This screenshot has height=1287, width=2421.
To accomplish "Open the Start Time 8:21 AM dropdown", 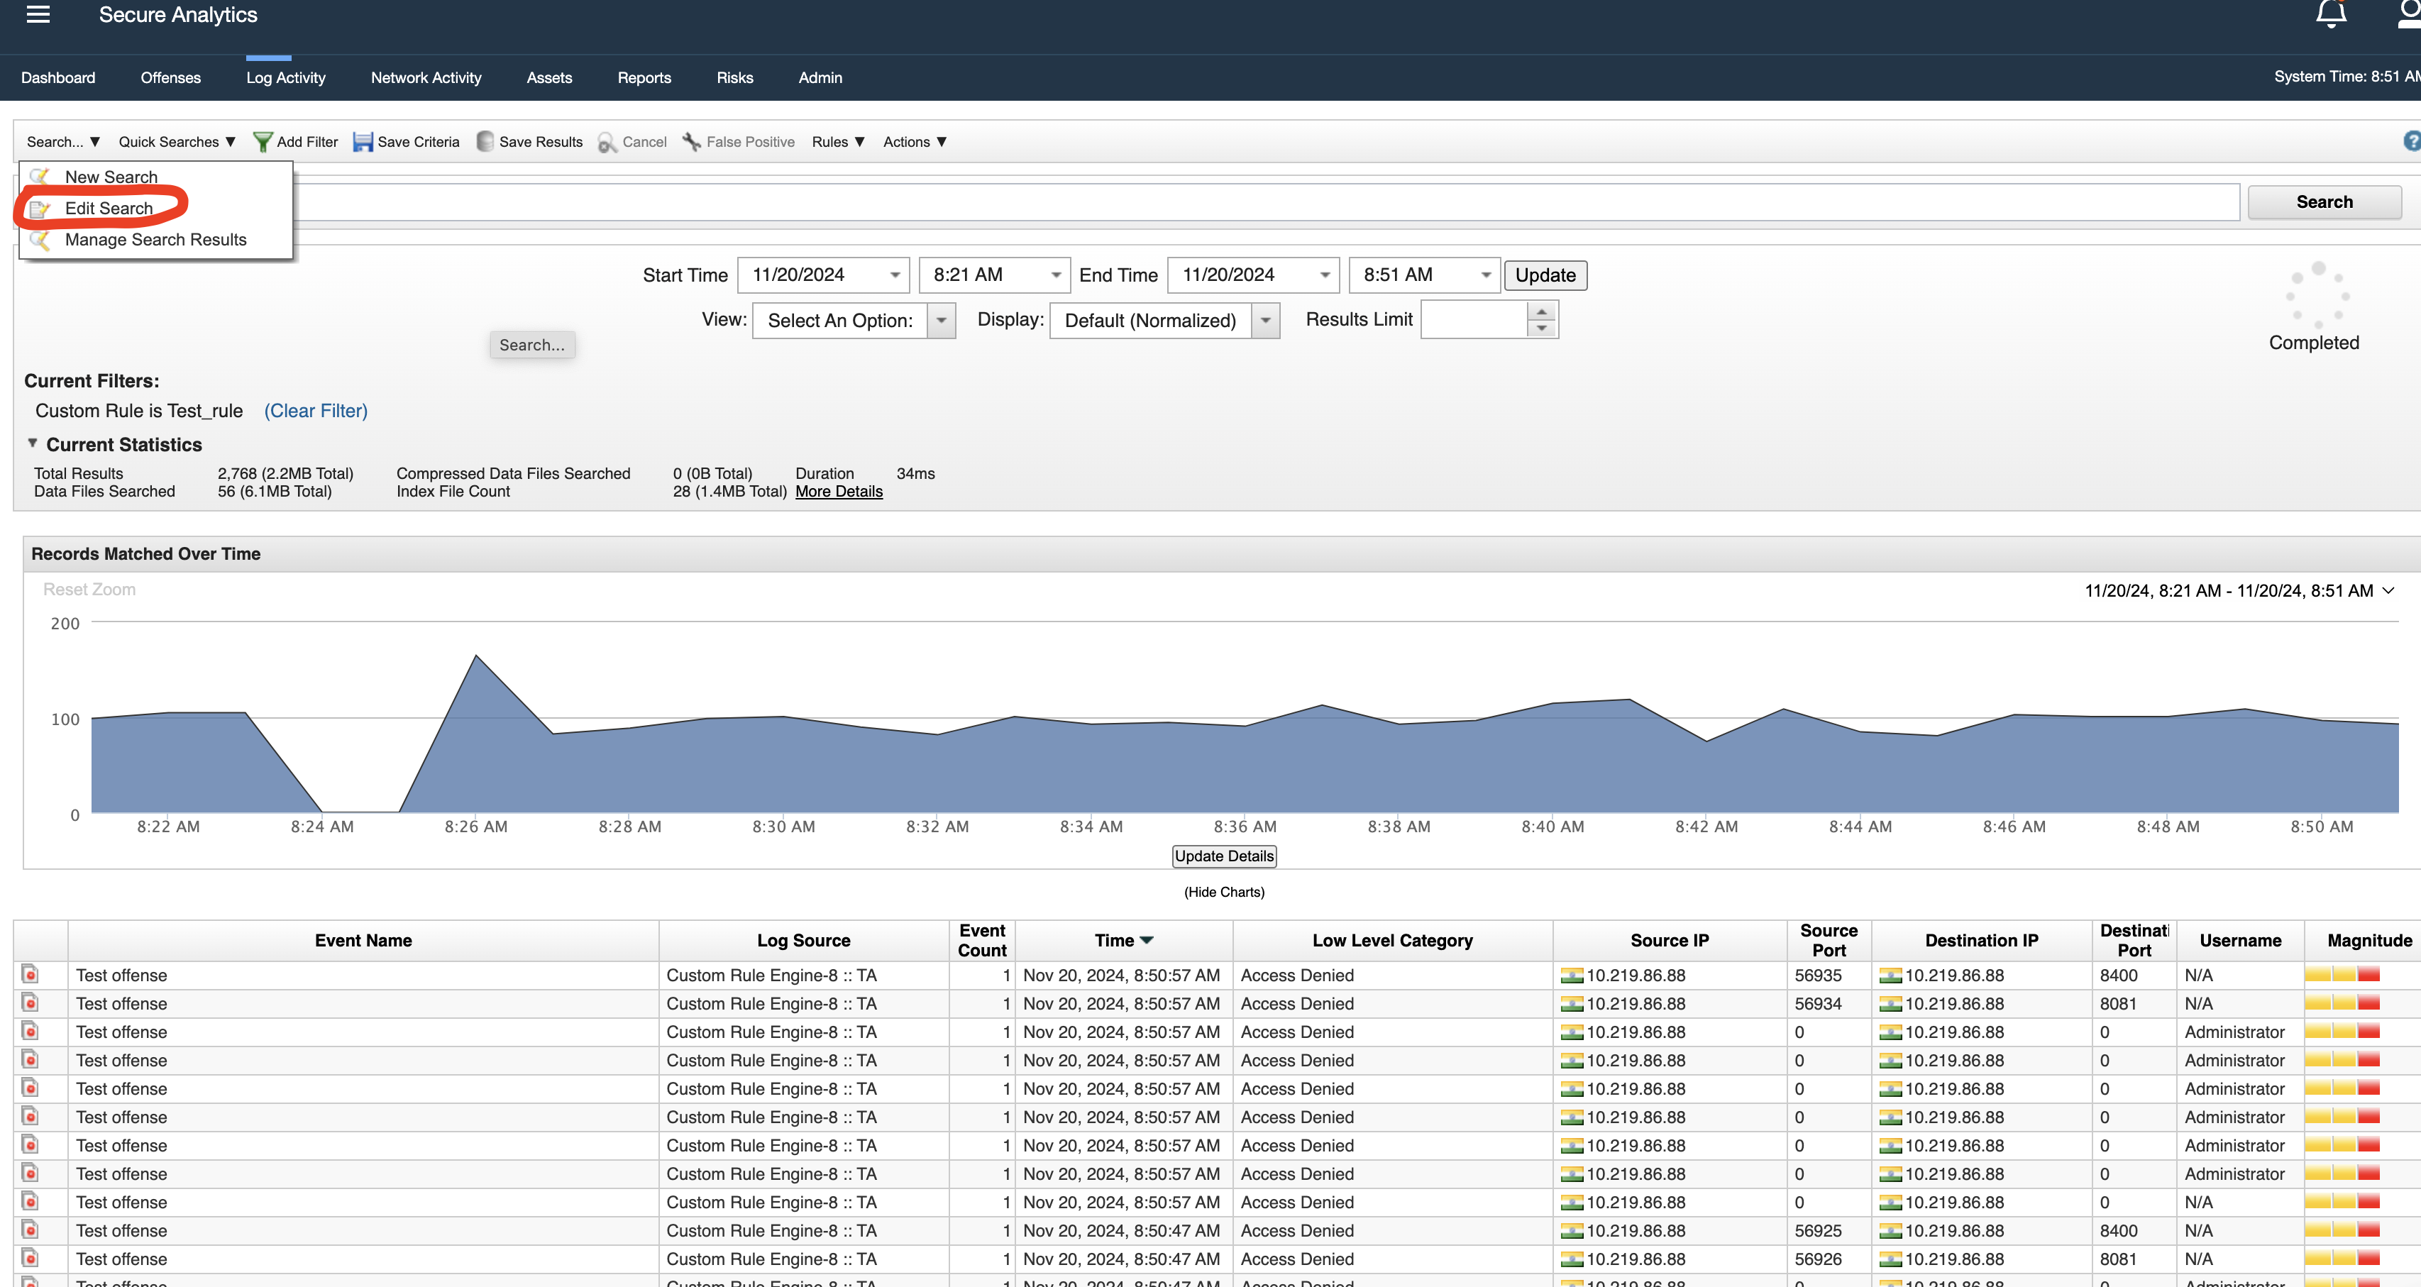I will coord(1055,275).
